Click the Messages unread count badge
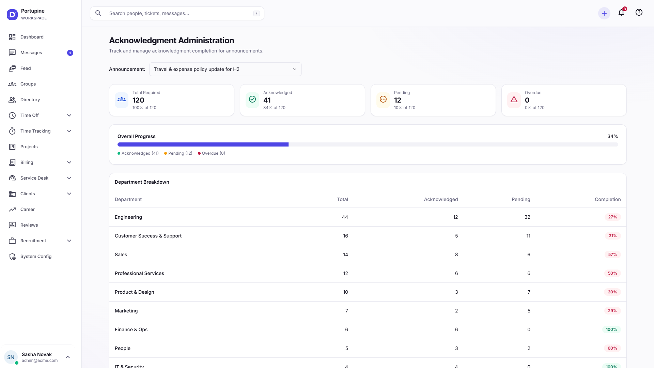The image size is (654, 368). (70, 53)
